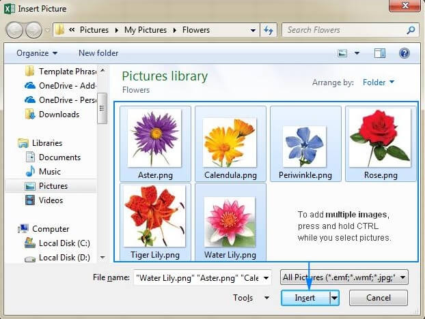The width and height of the screenshot is (425, 319).
Task: Click the Local Disk (D:) drive icon
Action: (x=30, y=259)
